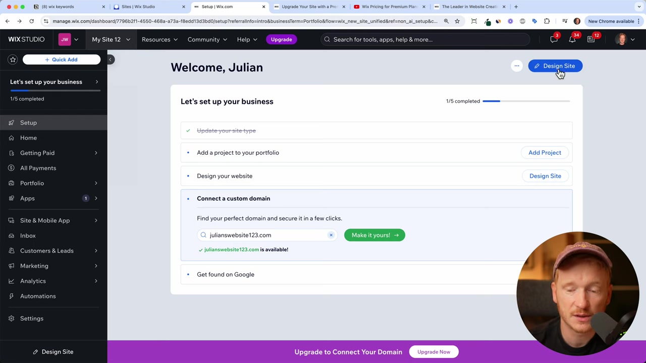Click the browser address bar URL
Image resolution: width=646 pixels, height=363 pixels.
coord(245,21)
